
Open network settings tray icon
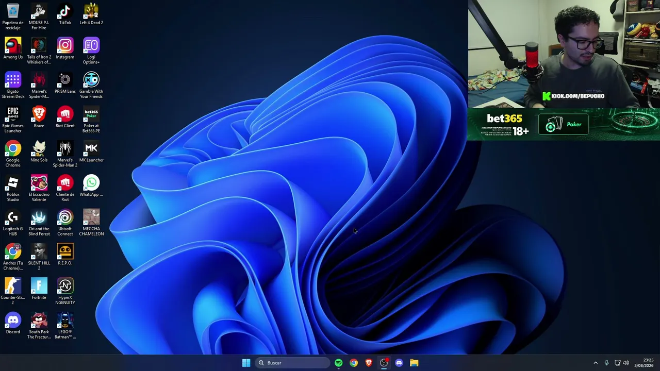click(617, 363)
